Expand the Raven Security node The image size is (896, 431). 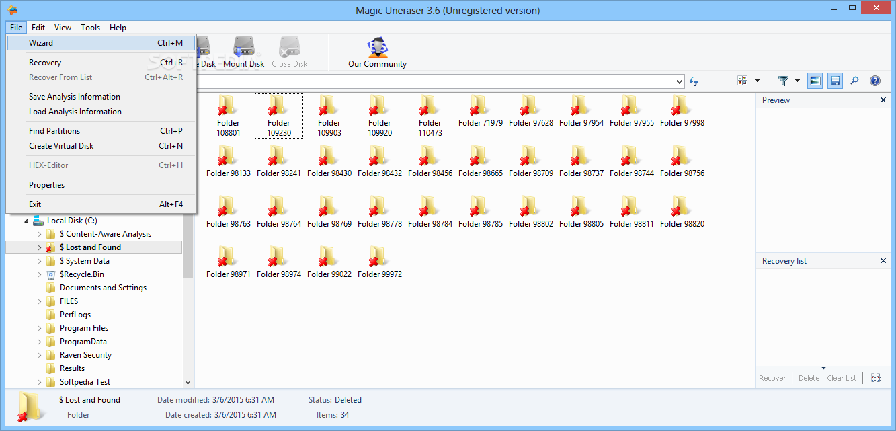click(39, 355)
